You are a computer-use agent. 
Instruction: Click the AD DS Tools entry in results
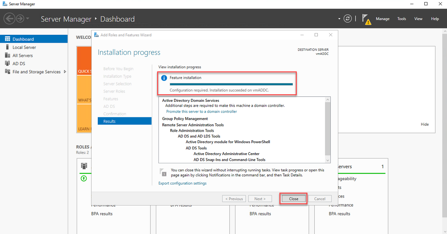point(197,148)
